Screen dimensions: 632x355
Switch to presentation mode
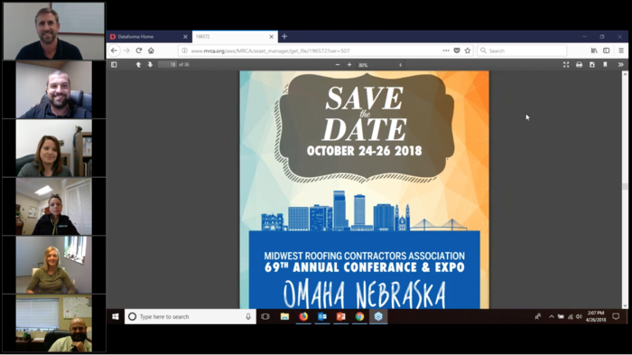click(566, 64)
